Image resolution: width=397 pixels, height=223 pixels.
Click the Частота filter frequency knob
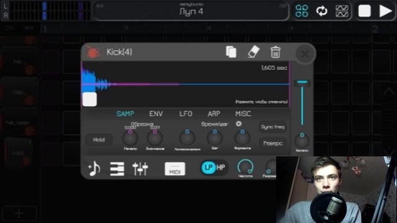[245, 167]
